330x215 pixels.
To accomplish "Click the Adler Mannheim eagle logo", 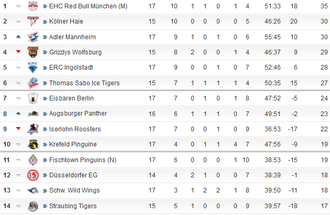I will pos(33,37).
